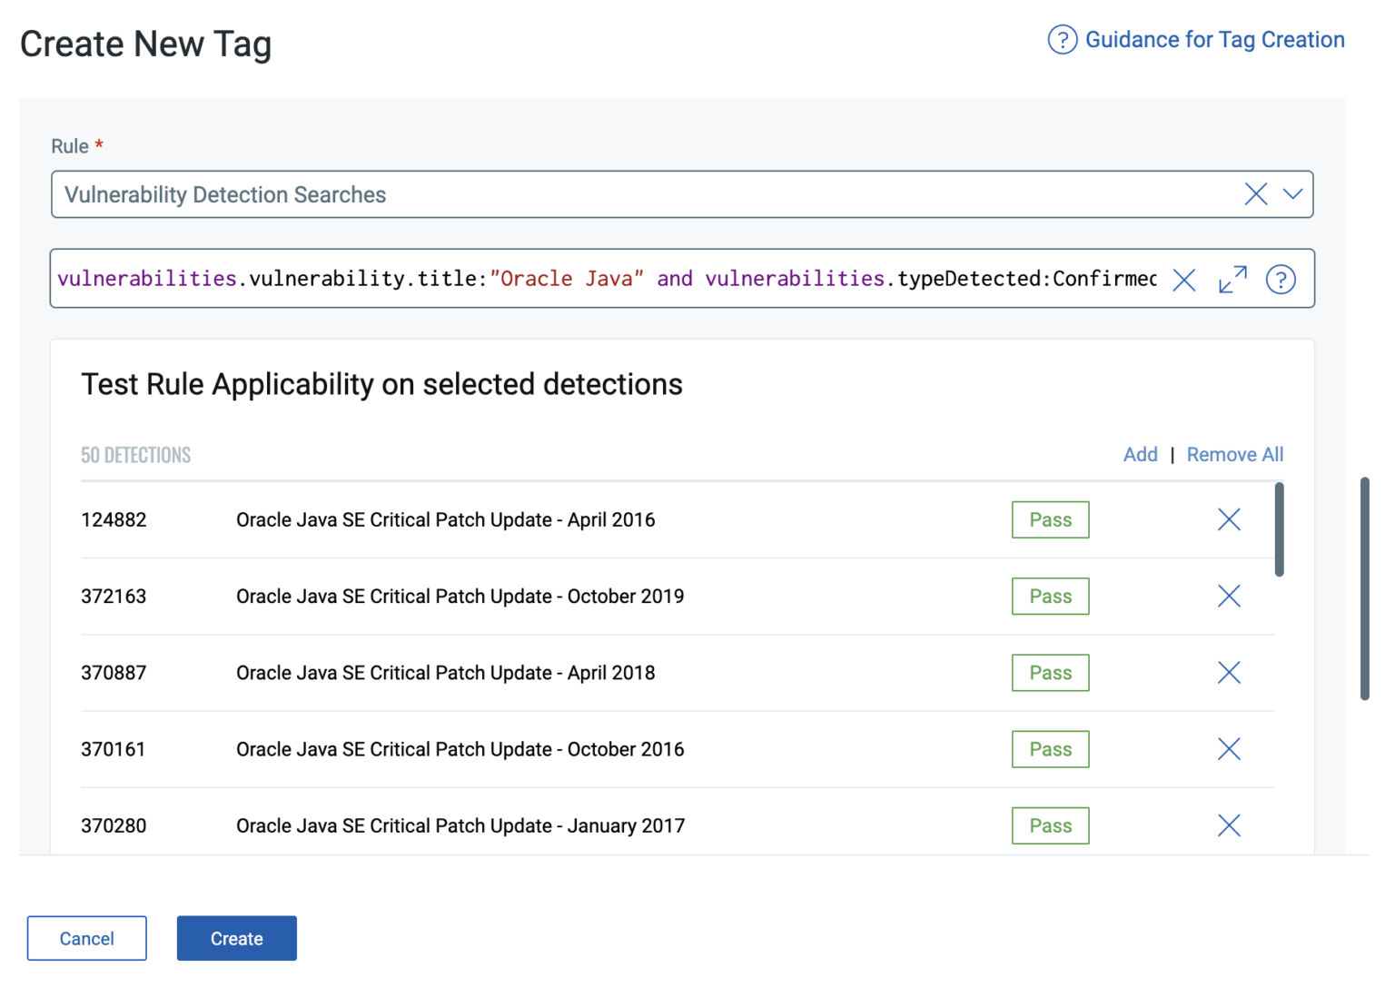Image resolution: width=1395 pixels, height=987 pixels.
Task: Click the Pass status for October 2019 patch update
Action: 1050,596
